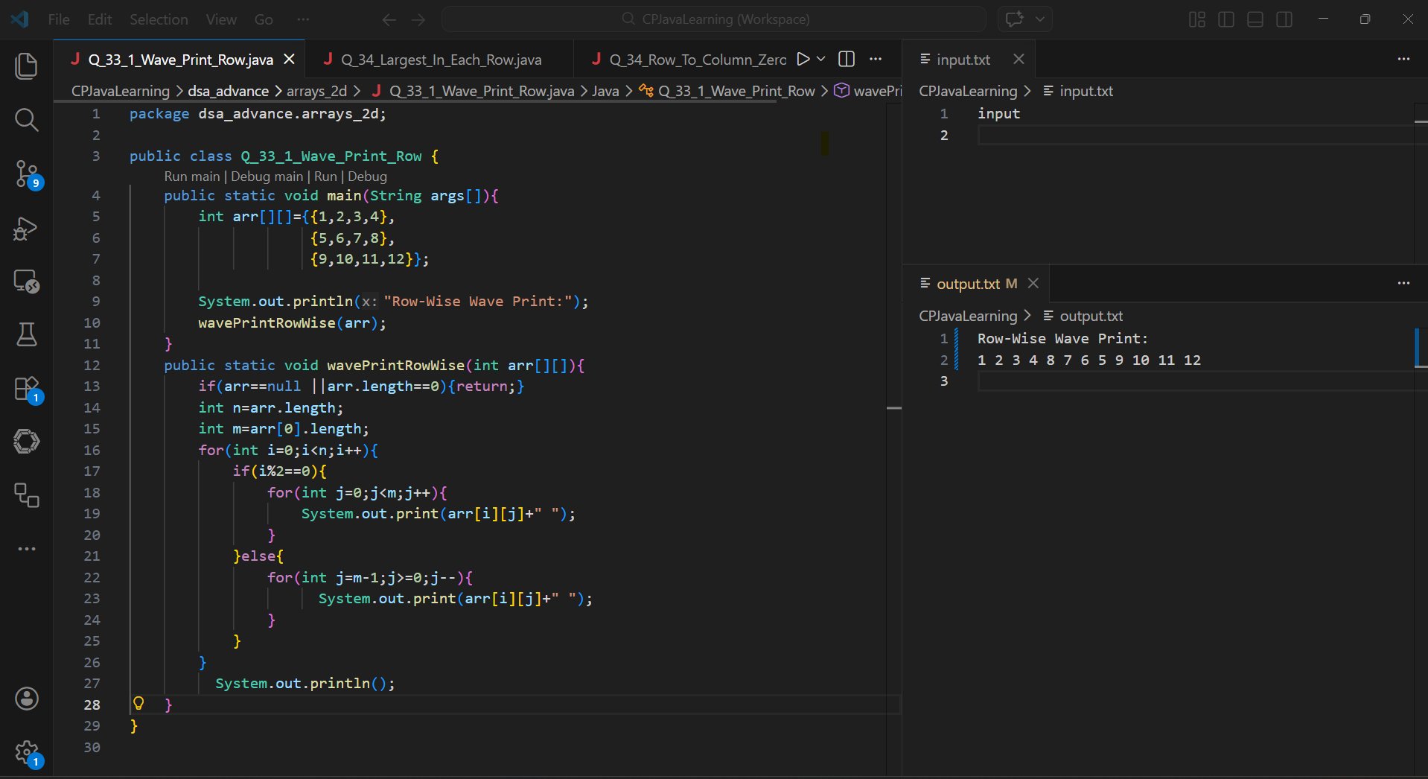Open the Manage gear settings menu

tap(27, 752)
